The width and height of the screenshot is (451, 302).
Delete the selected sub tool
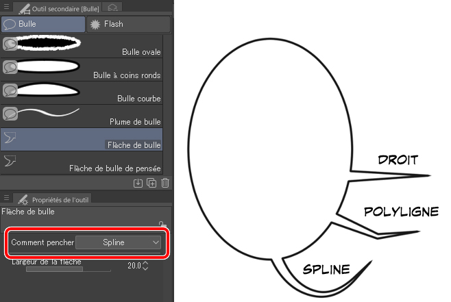tap(164, 183)
